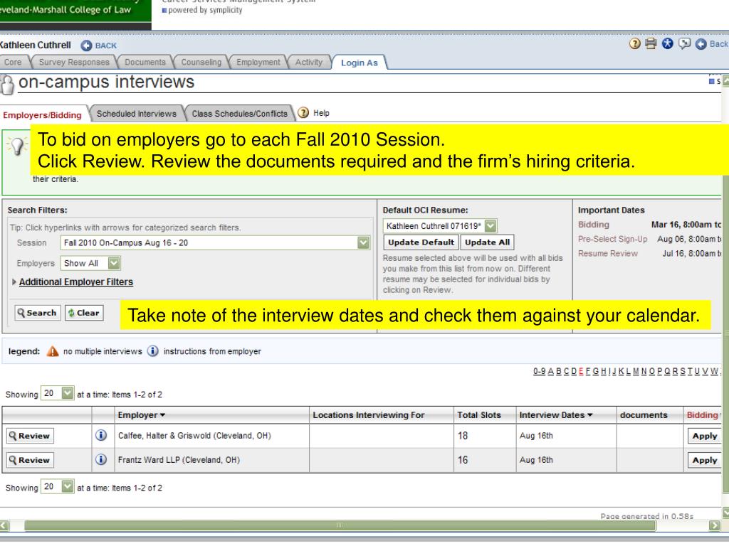Select the Login As tab
Image resolution: width=729 pixels, height=546 pixels.
point(360,63)
